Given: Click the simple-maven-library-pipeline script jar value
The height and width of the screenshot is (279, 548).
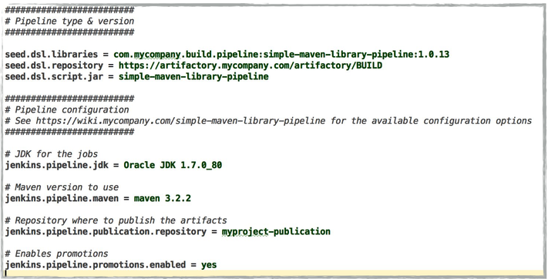Looking at the screenshot, I should pos(193,76).
